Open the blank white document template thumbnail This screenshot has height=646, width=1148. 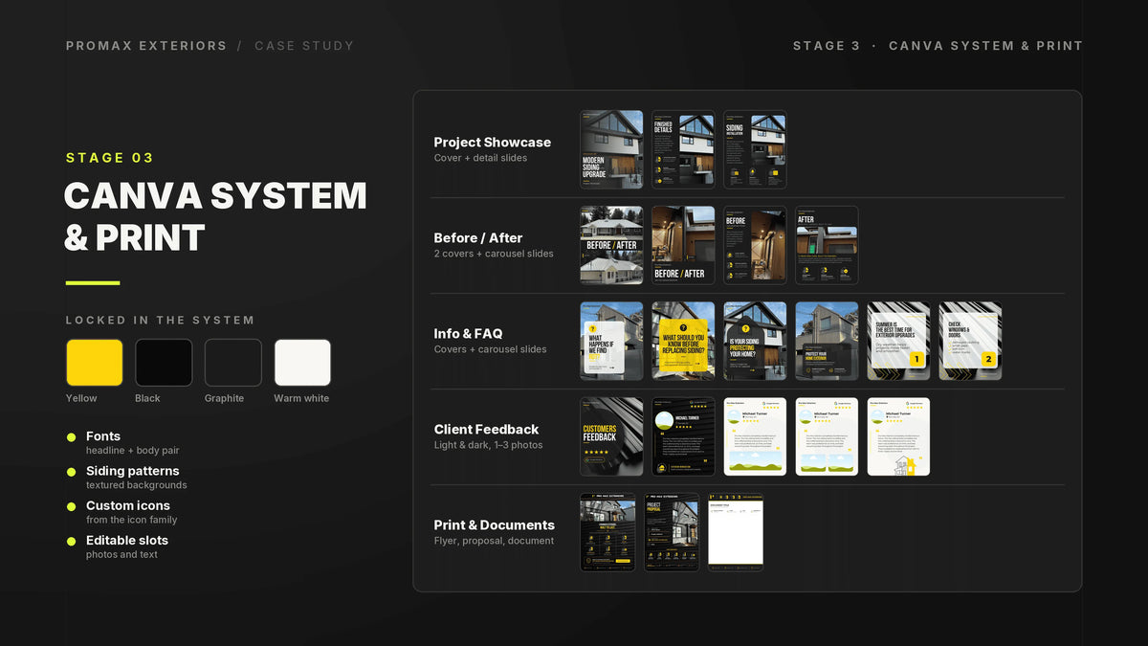tap(736, 532)
